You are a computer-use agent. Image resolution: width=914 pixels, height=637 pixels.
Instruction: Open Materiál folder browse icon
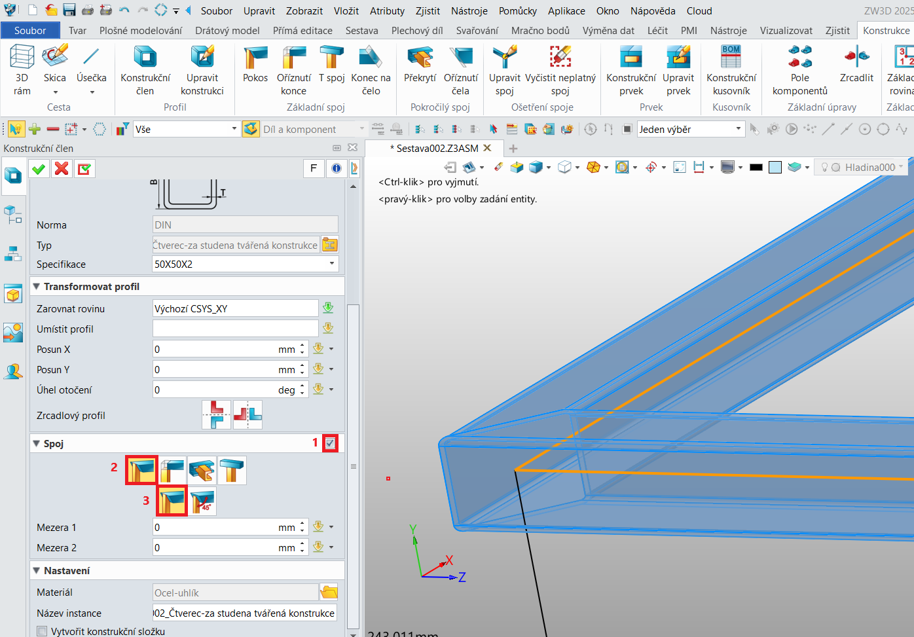tap(329, 592)
